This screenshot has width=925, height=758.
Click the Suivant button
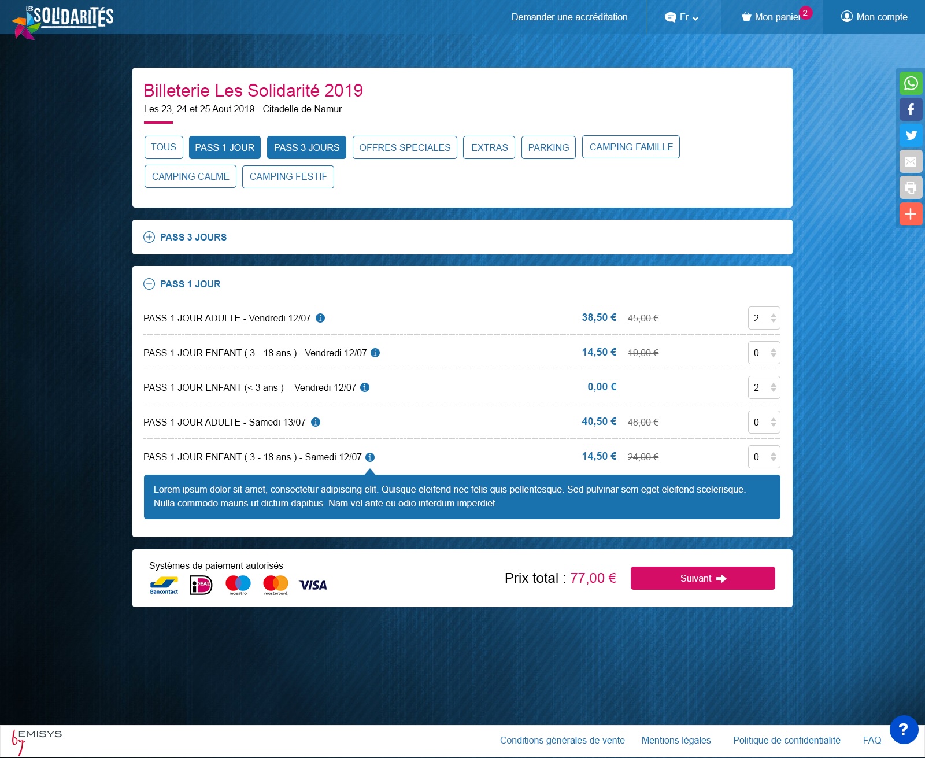(x=703, y=578)
